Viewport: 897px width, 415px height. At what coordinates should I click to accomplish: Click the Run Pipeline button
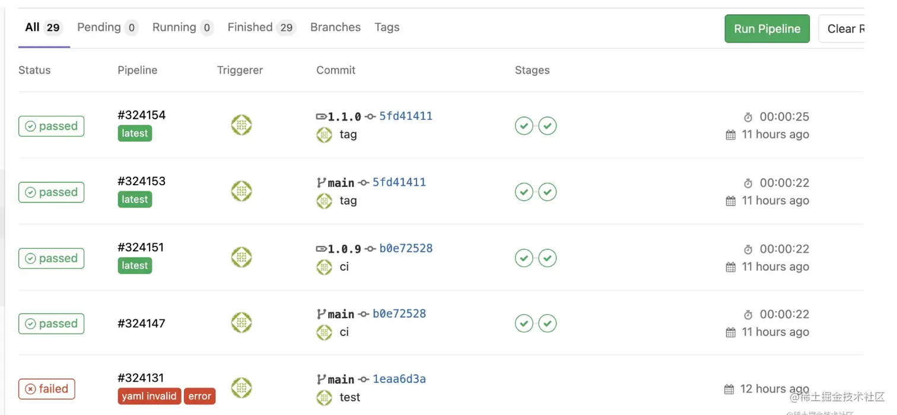point(767,28)
